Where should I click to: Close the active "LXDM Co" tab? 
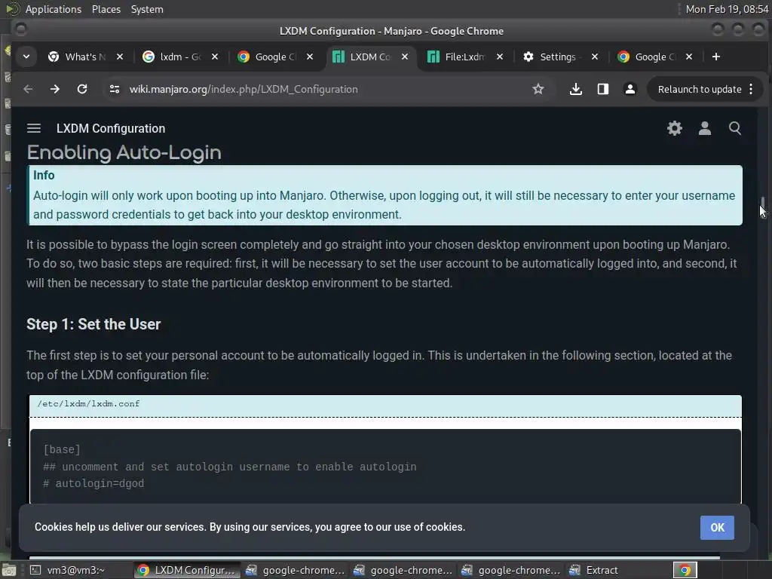pos(405,57)
